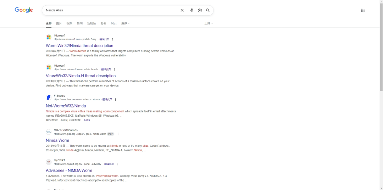This screenshot has width=383, height=190.
Task: Switch to the 图片 tab
Action: [x=59, y=23]
